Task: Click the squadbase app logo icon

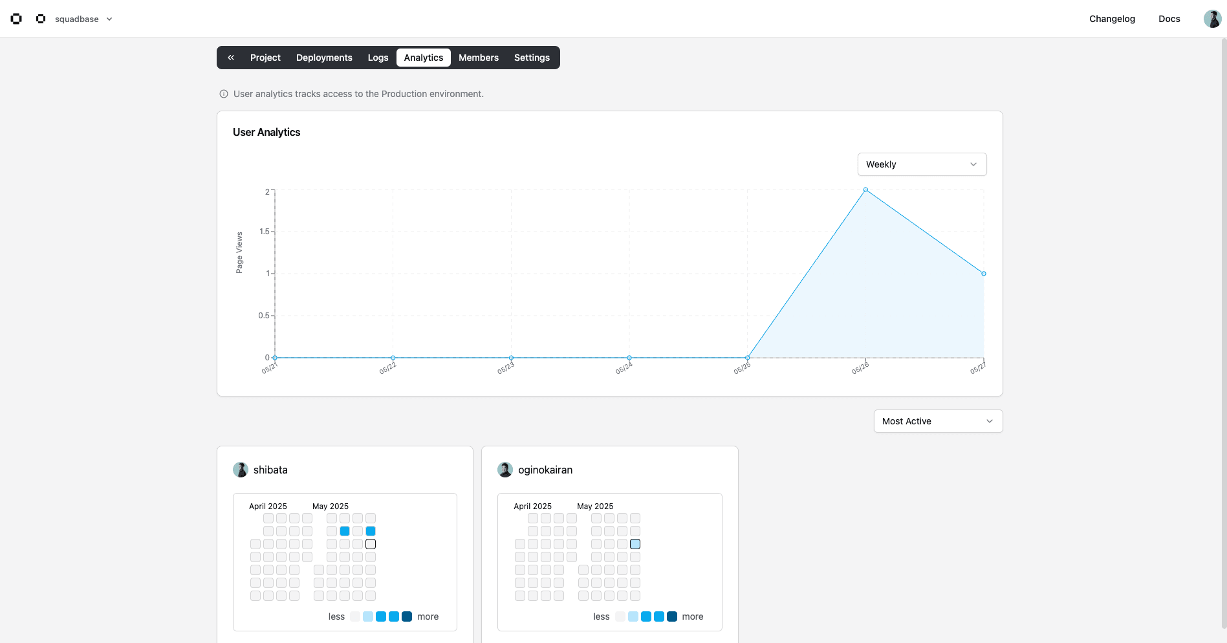Action: 16,18
